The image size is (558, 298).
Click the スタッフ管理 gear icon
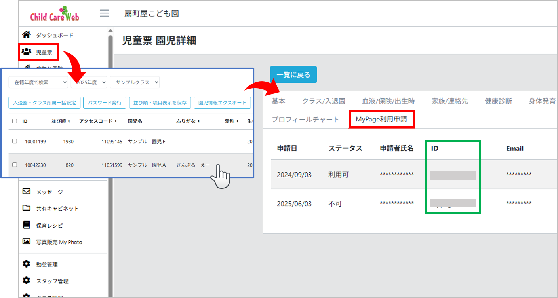pyautogui.click(x=27, y=281)
